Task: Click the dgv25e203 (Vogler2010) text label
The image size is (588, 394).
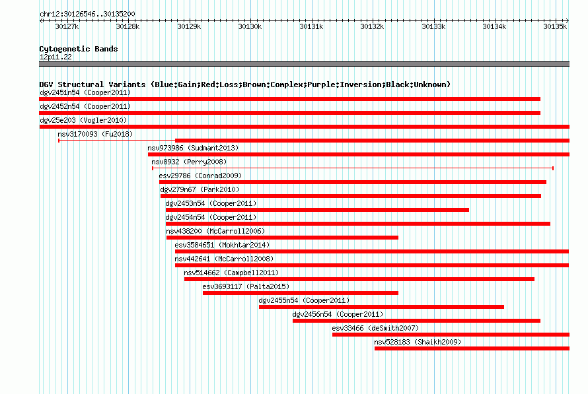Action: [x=83, y=120]
